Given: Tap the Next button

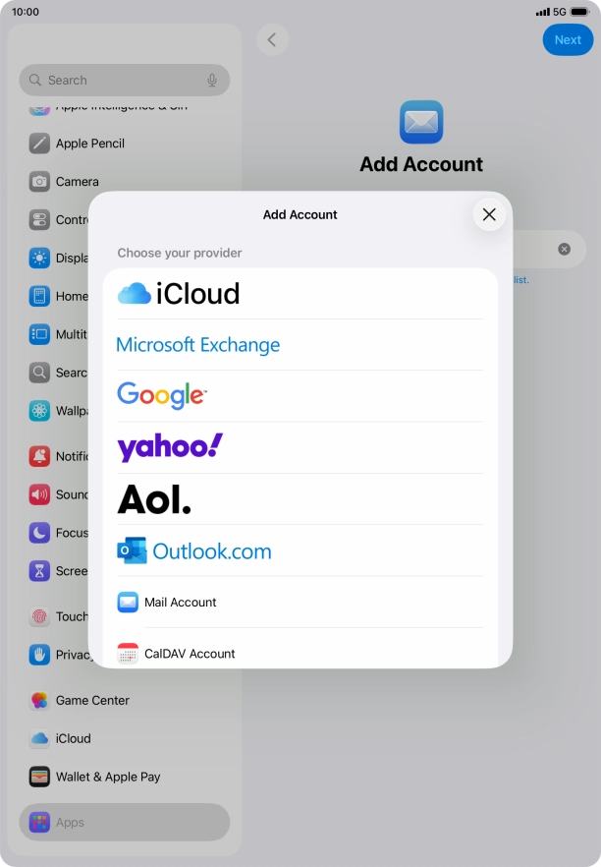Looking at the screenshot, I should (568, 40).
